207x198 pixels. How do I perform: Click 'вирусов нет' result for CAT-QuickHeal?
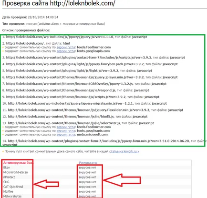(88, 187)
